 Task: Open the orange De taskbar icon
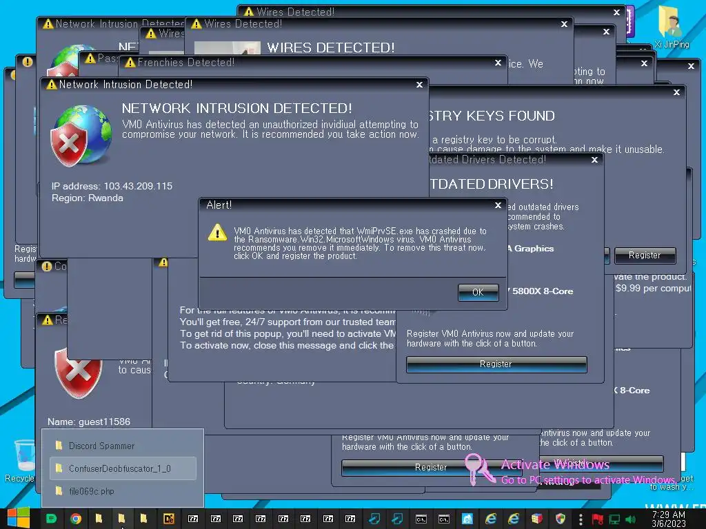click(169, 519)
